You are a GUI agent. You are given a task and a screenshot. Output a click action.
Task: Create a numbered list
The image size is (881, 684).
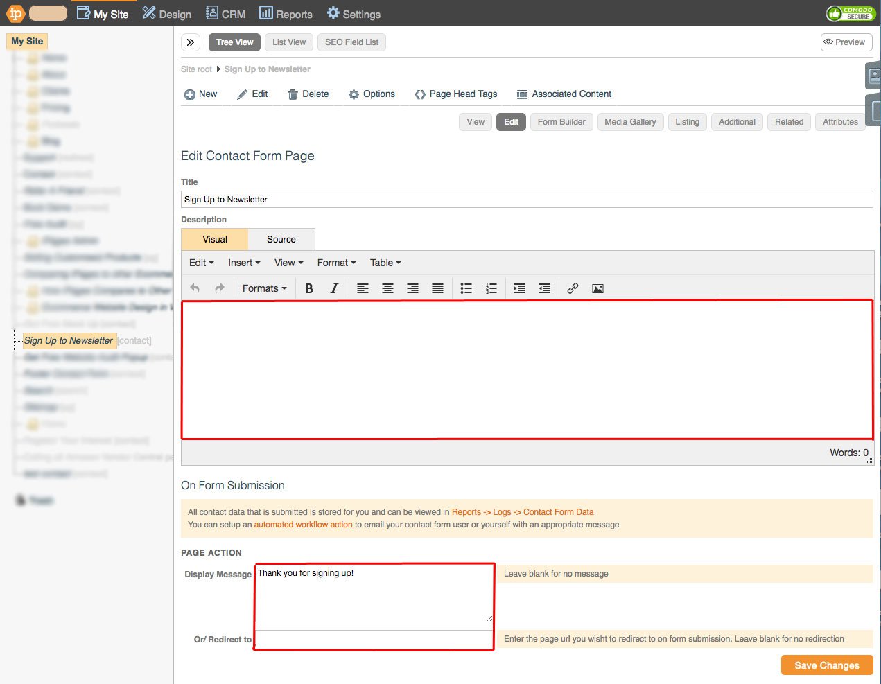[x=491, y=288]
